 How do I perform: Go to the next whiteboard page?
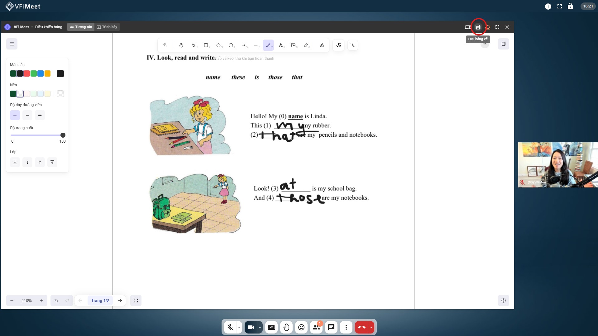click(120, 301)
